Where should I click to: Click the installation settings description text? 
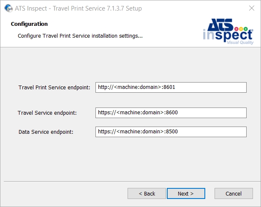[x=80, y=36]
